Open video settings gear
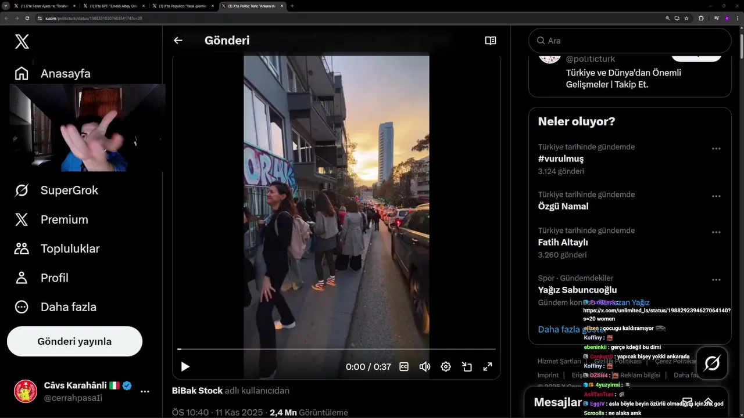 tap(446, 367)
